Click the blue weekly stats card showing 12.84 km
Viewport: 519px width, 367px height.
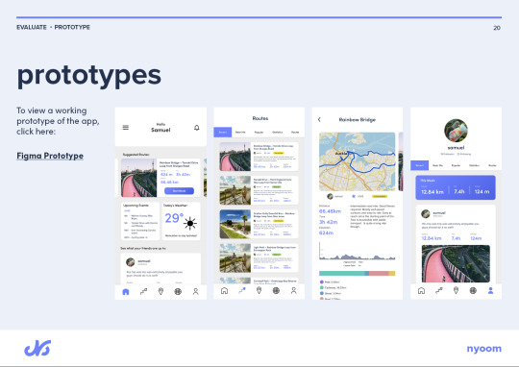(x=456, y=187)
